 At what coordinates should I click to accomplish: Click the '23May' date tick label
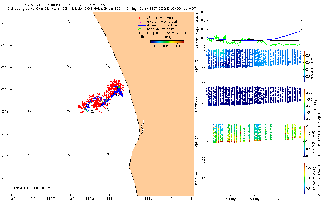278,199
